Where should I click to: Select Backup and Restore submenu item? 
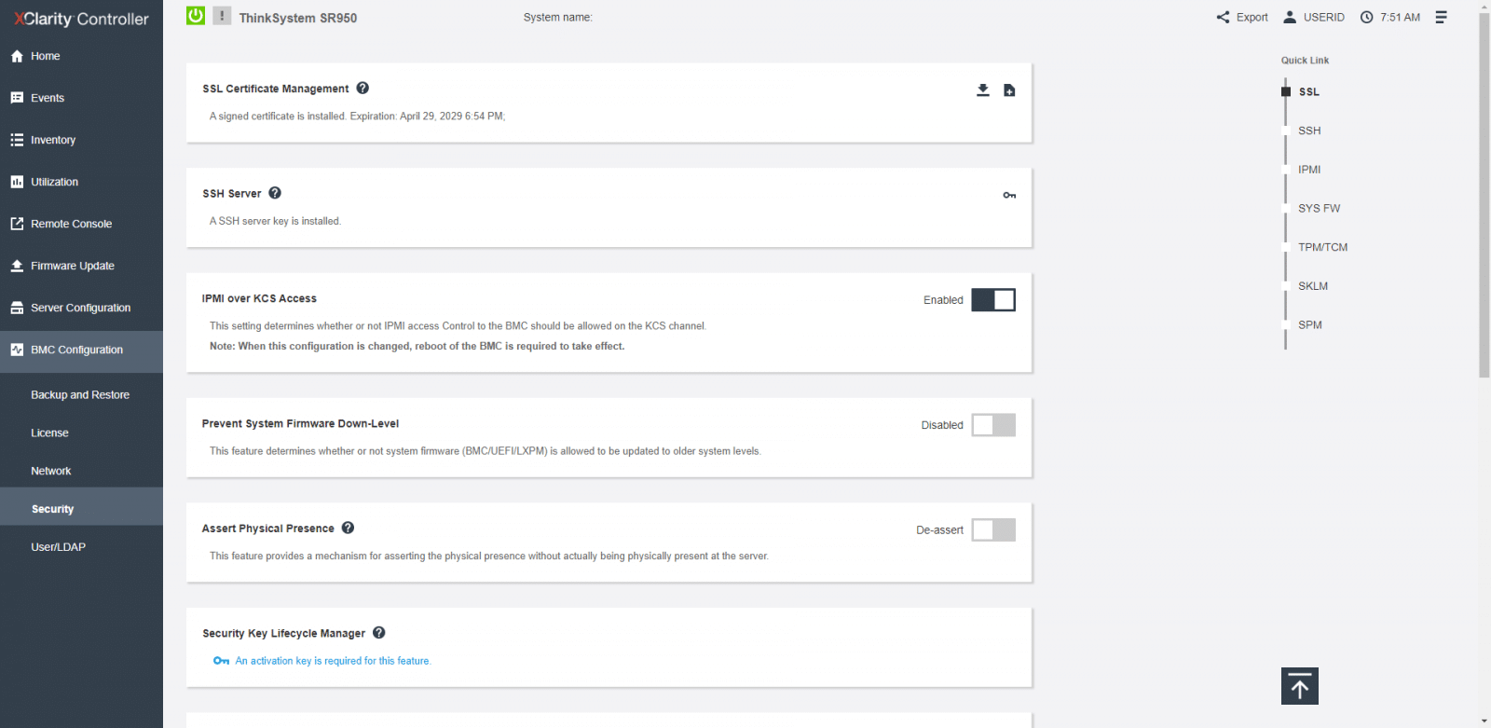(81, 394)
